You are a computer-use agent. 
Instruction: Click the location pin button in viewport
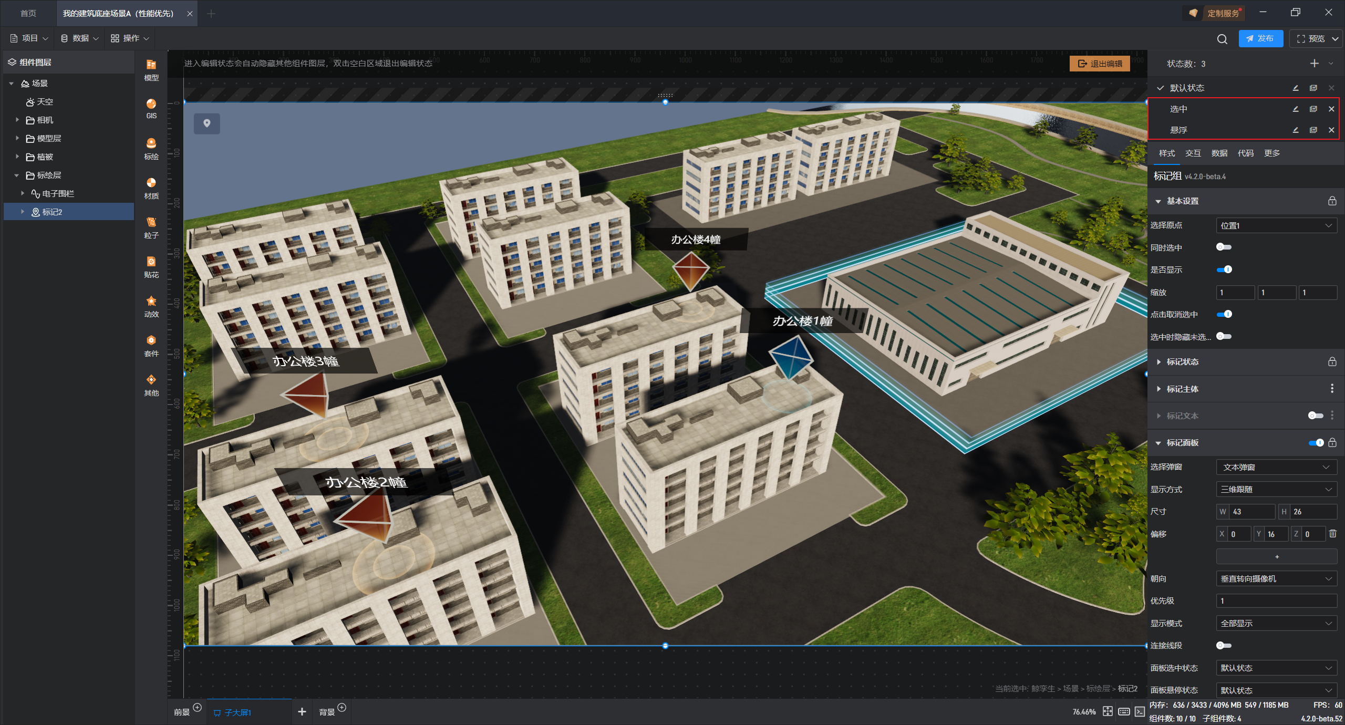207,123
